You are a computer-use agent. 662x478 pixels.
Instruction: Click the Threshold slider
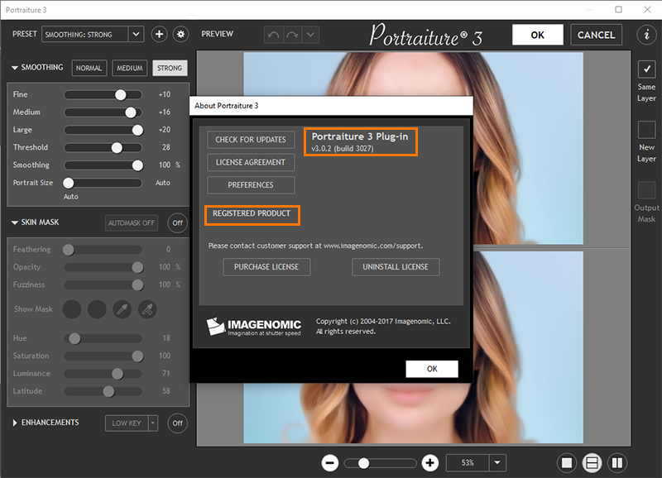(x=103, y=148)
